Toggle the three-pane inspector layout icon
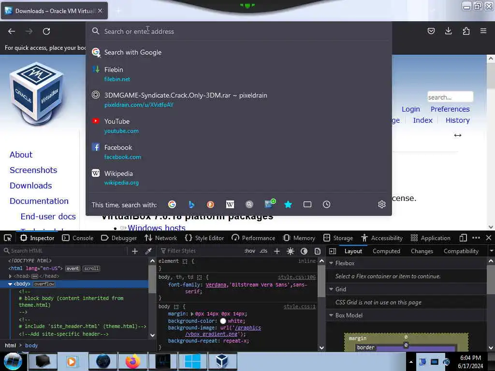495x371 pixels. (332, 251)
